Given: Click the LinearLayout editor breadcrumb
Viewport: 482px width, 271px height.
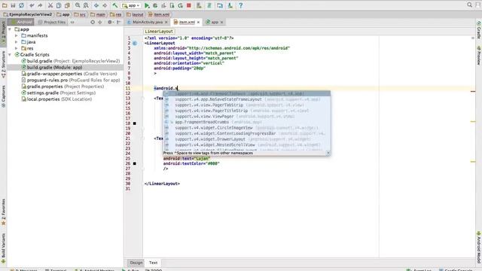Looking at the screenshot, I should 159,32.
